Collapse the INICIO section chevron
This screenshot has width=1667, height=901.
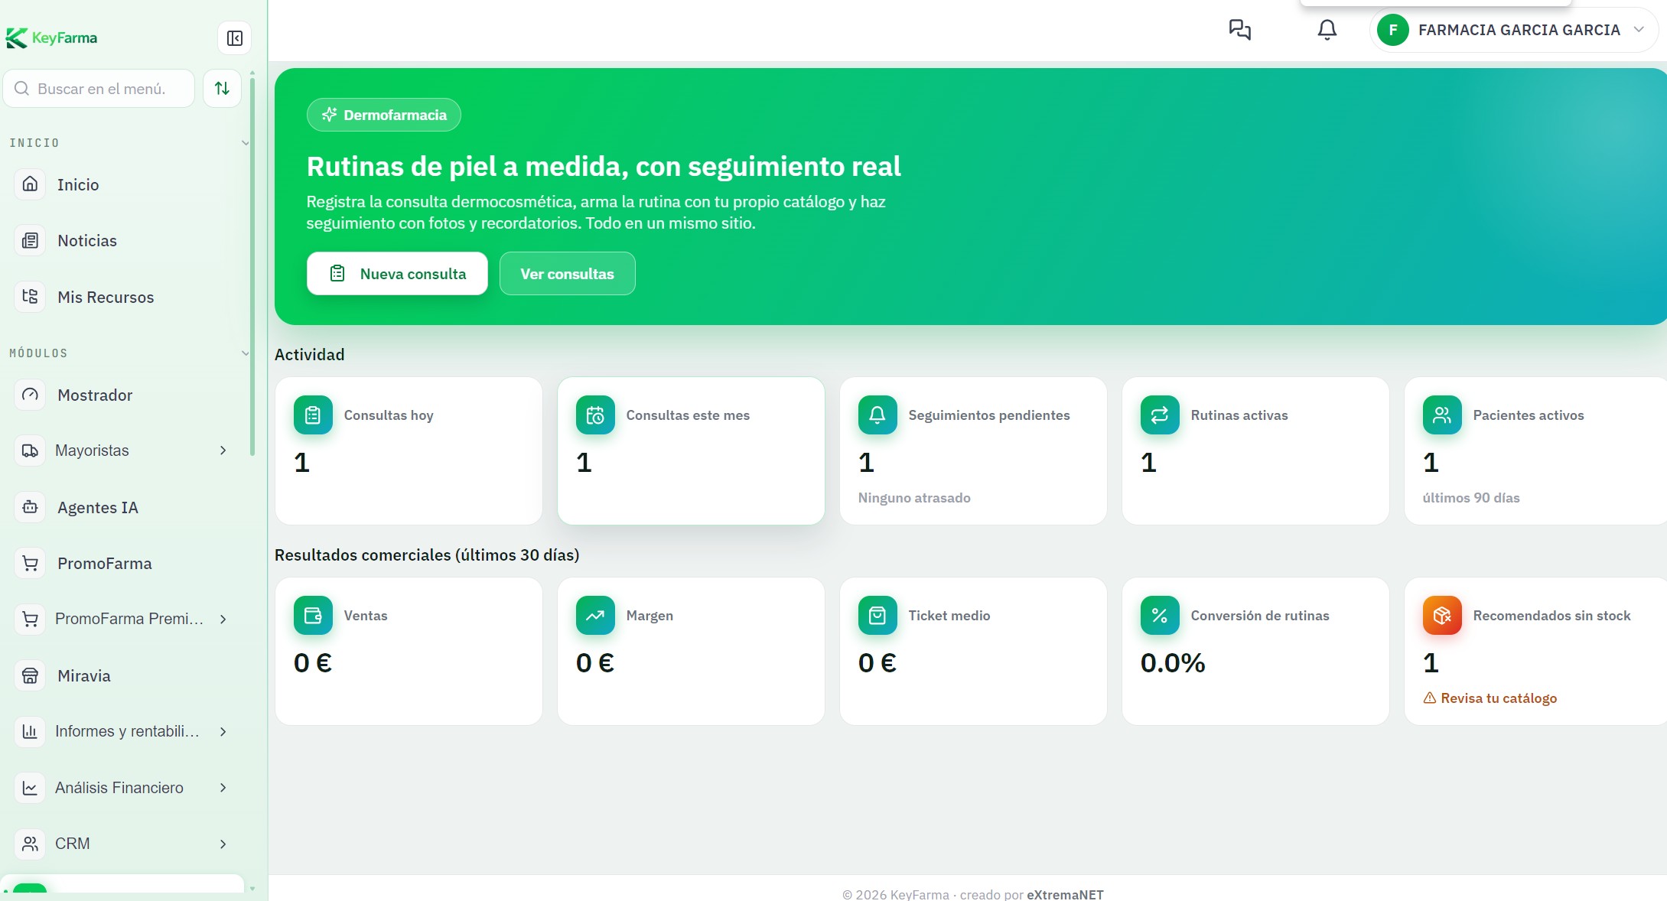[x=245, y=143]
